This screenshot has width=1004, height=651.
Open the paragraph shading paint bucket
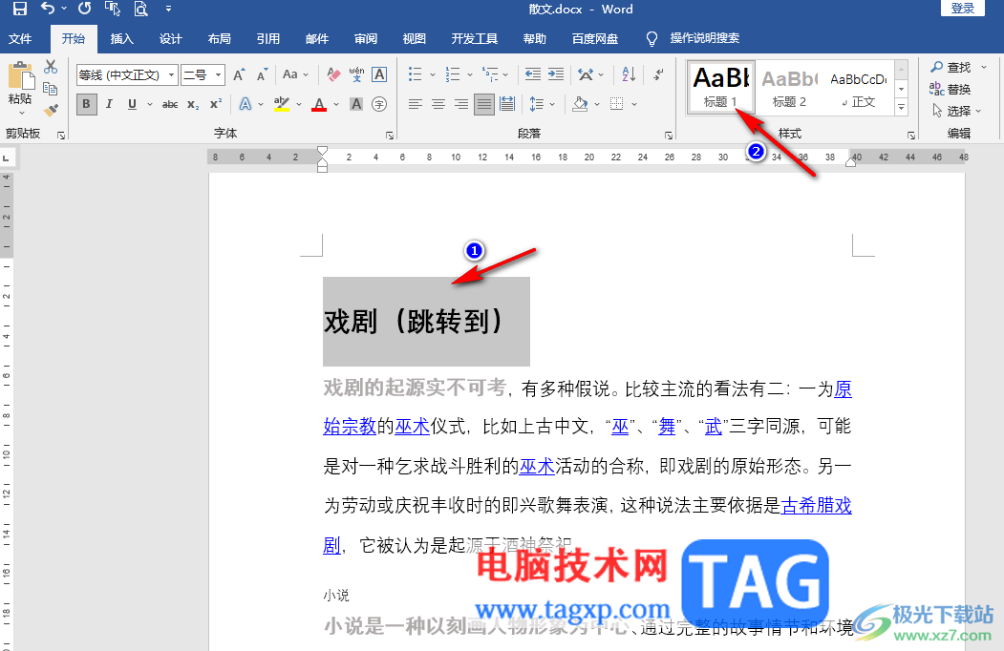(x=580, y=104)
